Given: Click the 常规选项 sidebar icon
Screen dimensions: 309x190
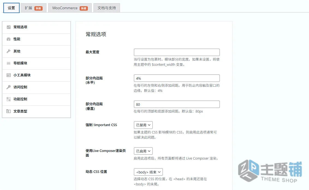Looking at the screenshot, I should coord(8,27).
